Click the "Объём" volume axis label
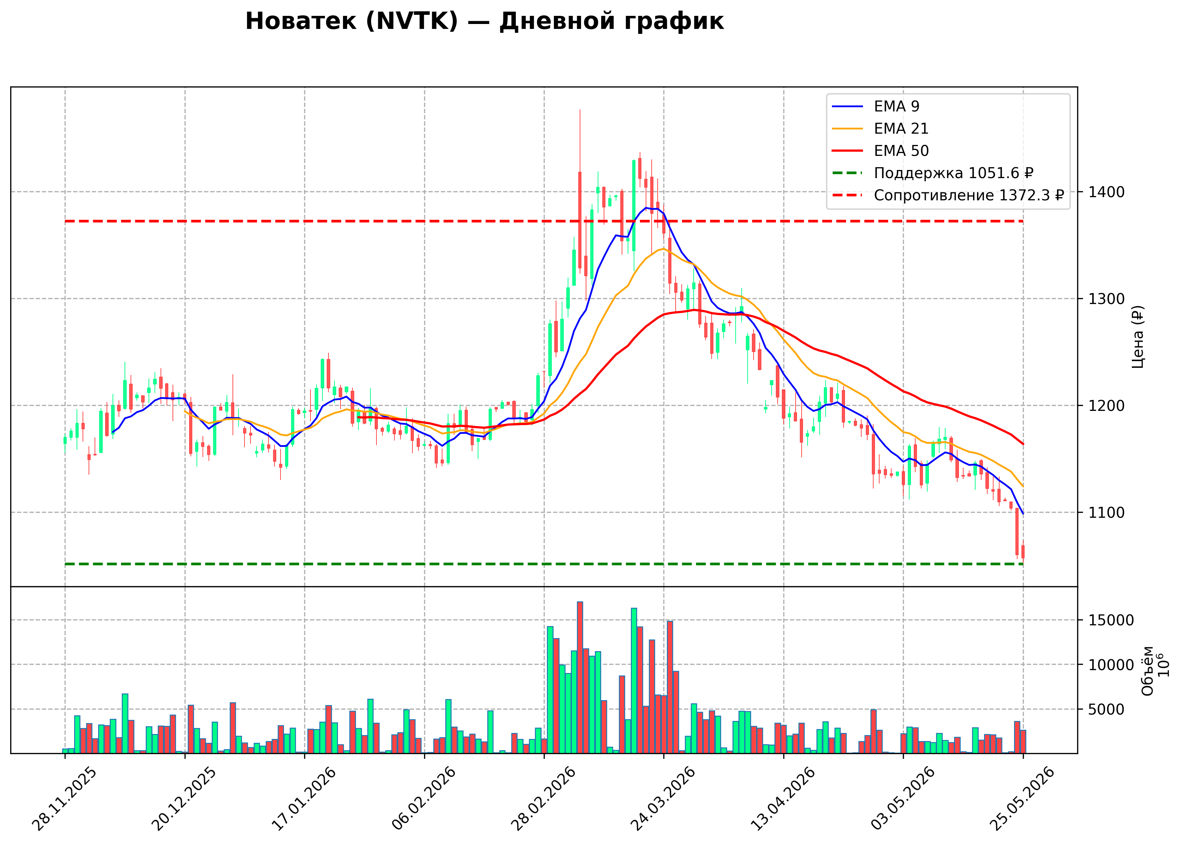 pos(1148,671)
